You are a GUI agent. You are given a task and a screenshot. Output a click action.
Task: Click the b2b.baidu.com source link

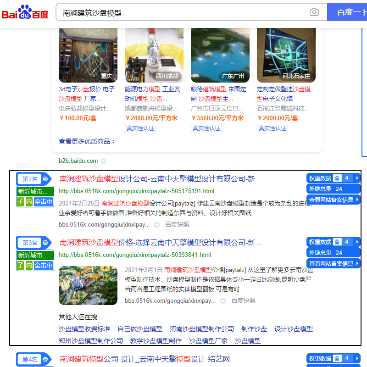coord(78,161)
